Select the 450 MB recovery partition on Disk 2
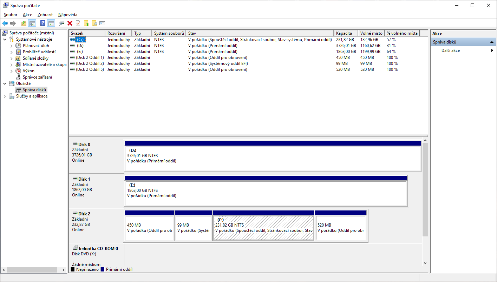497x282 pixels. 149,226
